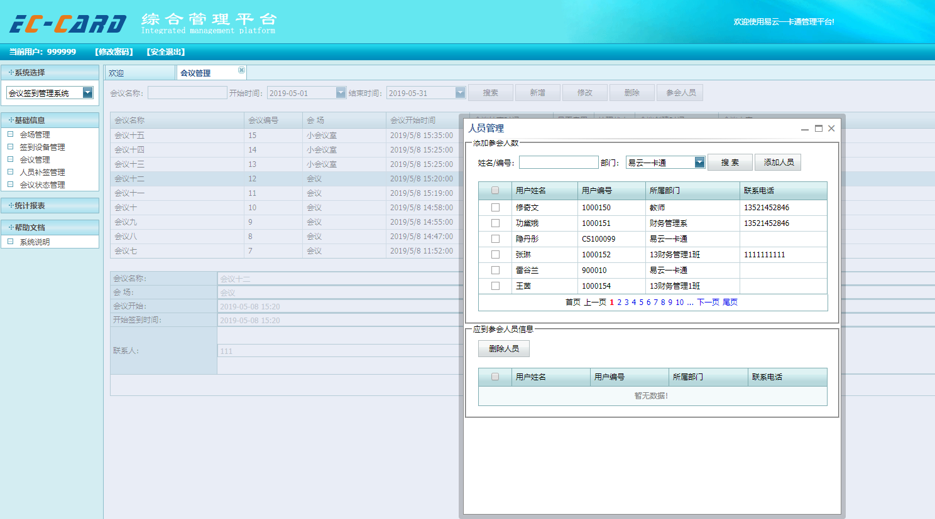Click the 参会人员 button
935x519 pixels.
(x=681, y=93)
